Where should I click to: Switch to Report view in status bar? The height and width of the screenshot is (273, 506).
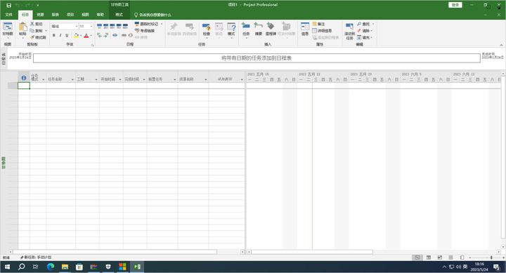coord(462,257)
